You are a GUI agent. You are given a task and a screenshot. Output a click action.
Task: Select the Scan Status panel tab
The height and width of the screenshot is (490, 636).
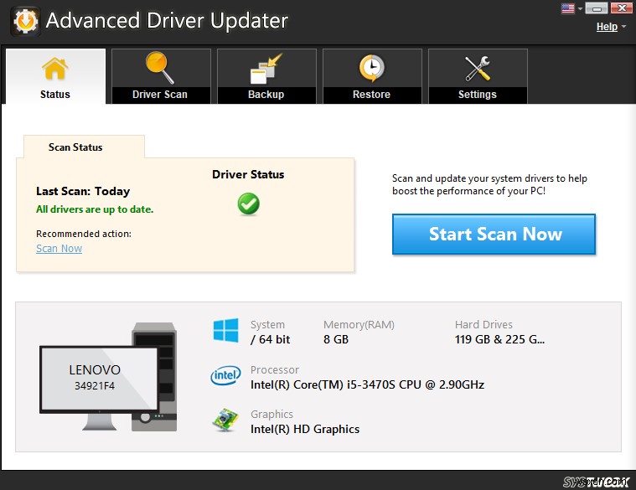pos(84,147)
